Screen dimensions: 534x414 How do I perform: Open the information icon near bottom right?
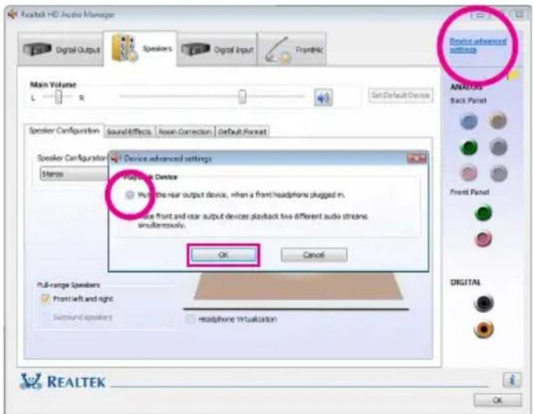(511, 380)
